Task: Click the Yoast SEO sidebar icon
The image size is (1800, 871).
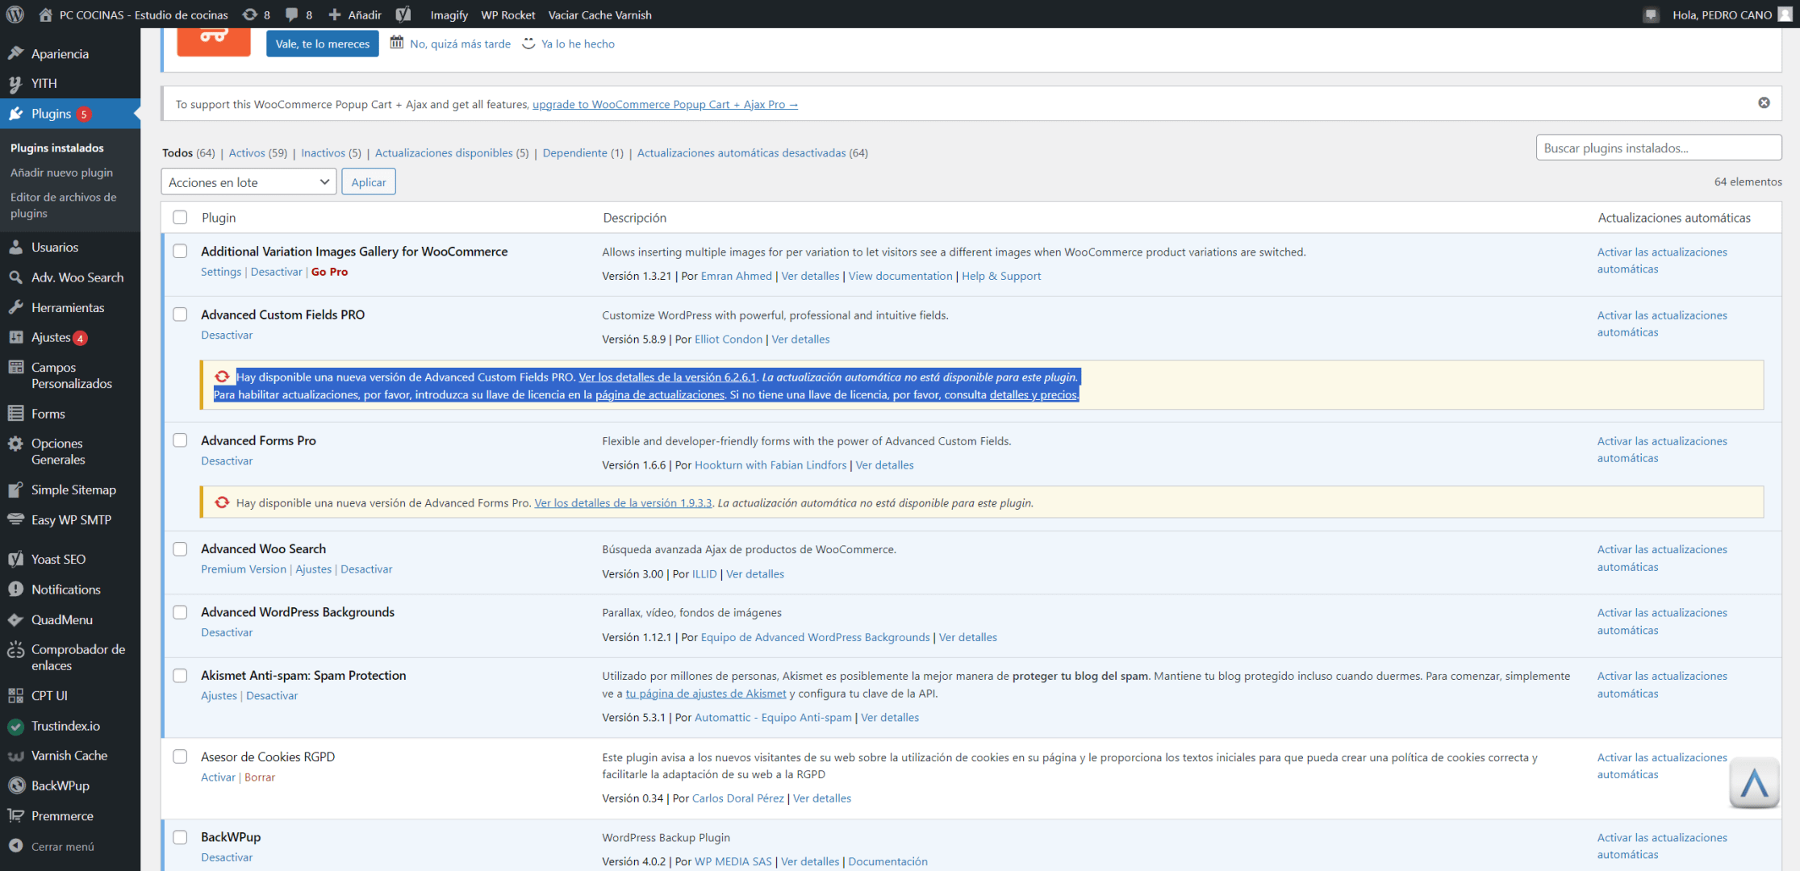Action: [15, 559]
